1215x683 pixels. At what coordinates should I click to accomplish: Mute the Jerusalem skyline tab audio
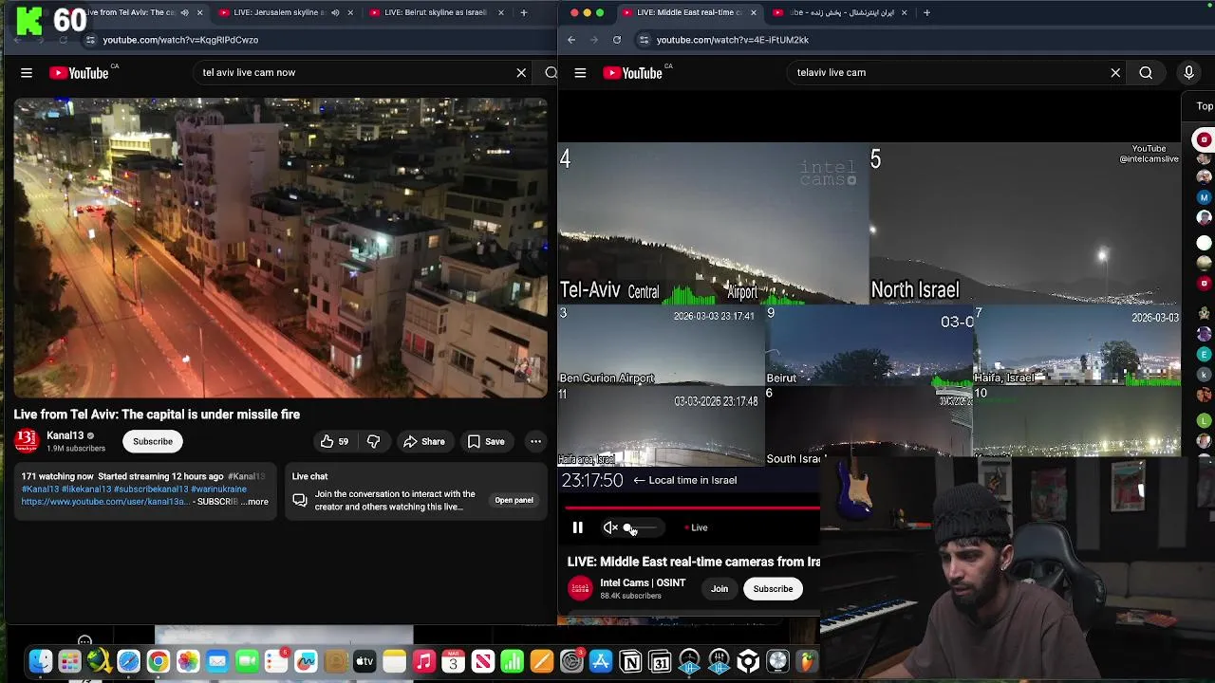[335, 12]
